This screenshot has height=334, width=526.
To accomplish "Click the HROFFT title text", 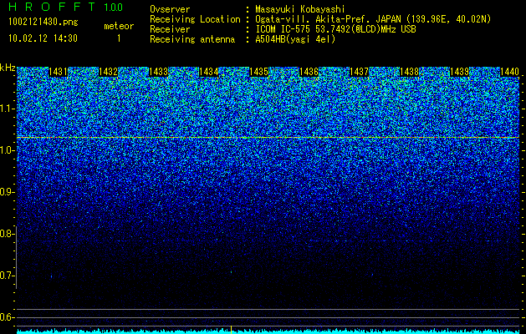I will pos(53,7).
